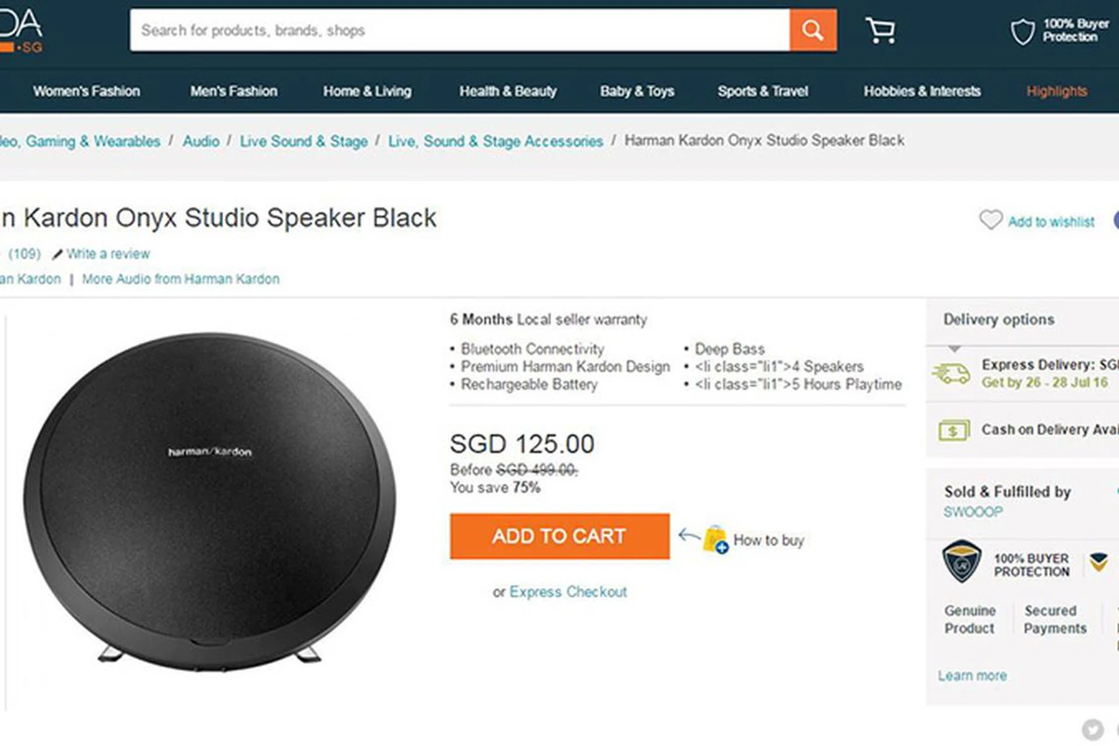Click the How to buy shopping bag icon
This screenshot has height=746, width=1119.
715,539
